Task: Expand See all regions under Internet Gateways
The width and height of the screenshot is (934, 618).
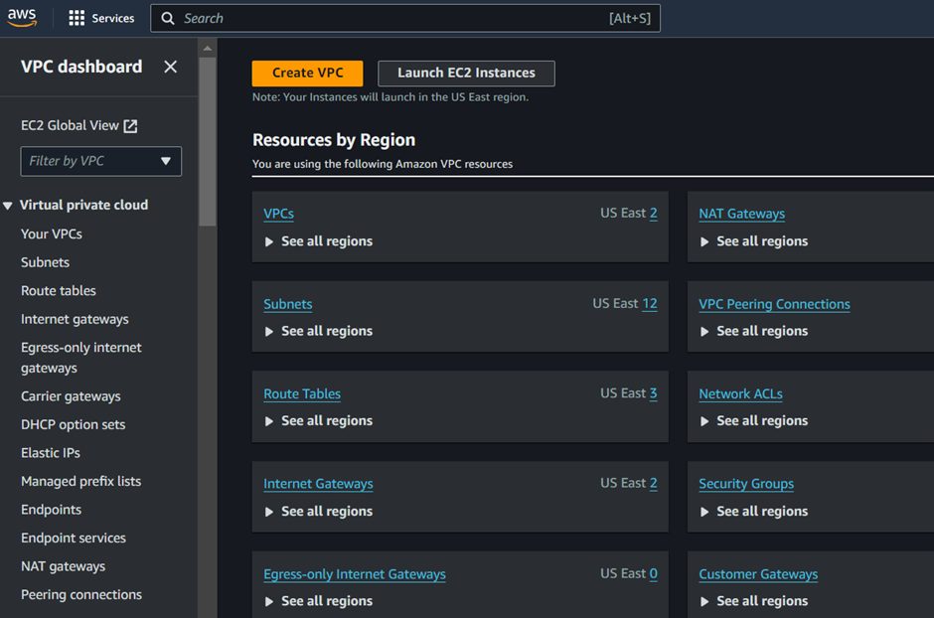Action: [319, 512]
